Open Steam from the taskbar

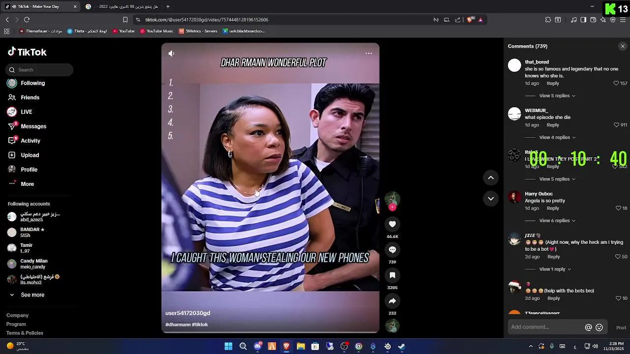pos(402,347)
